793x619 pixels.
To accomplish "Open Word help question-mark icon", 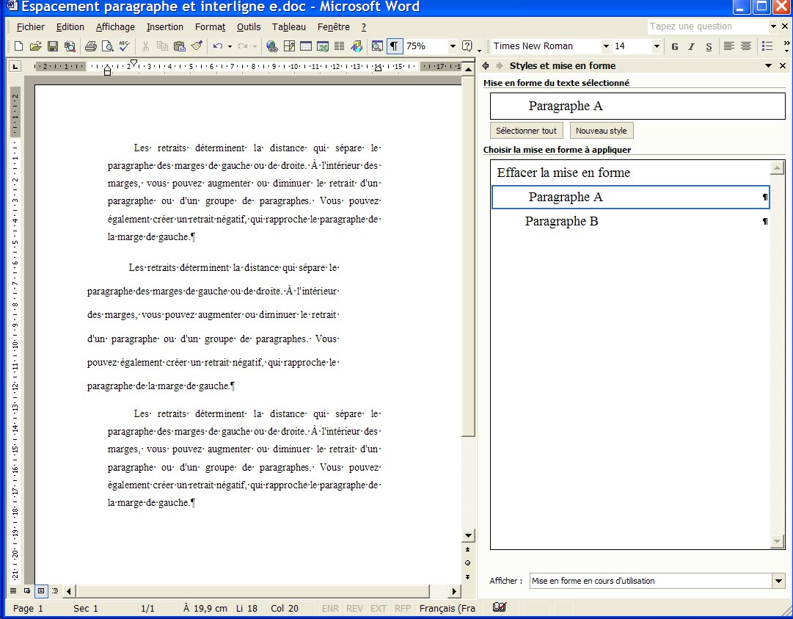I will [467, 46].
